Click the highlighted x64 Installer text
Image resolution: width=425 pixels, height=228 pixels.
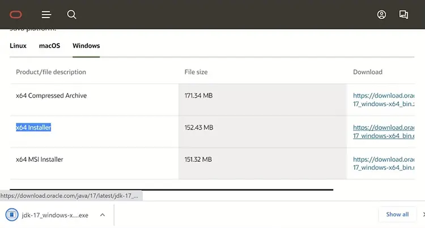[x=33, y=128]
